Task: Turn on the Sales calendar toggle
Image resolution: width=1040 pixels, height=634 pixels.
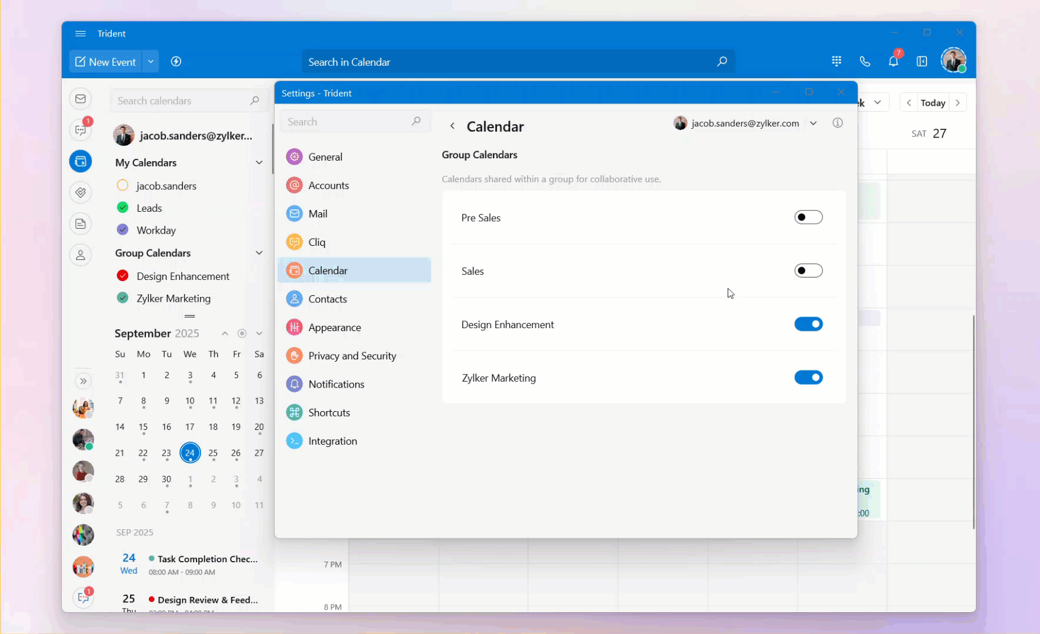Action: click(808, 271)
